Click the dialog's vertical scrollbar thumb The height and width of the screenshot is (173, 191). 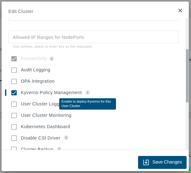[187, 76]
